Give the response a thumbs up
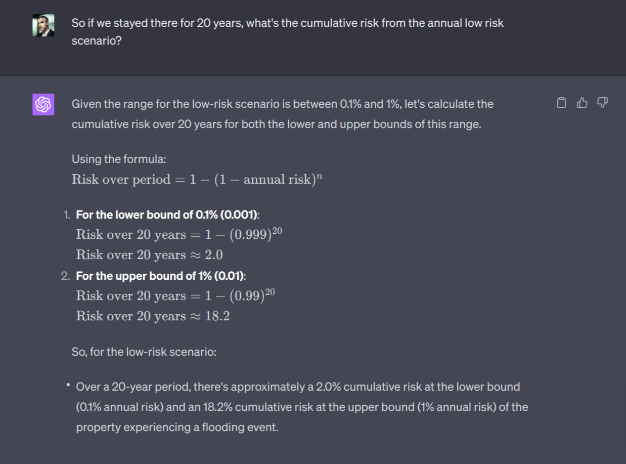This screenshot has height=464, width=626. 582,103
